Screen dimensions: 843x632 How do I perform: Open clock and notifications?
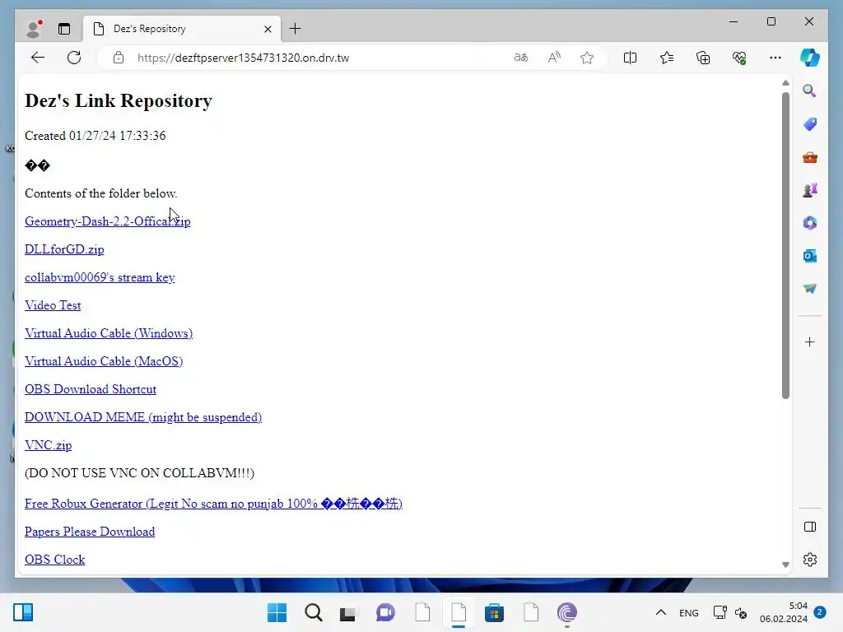[792, 612]
